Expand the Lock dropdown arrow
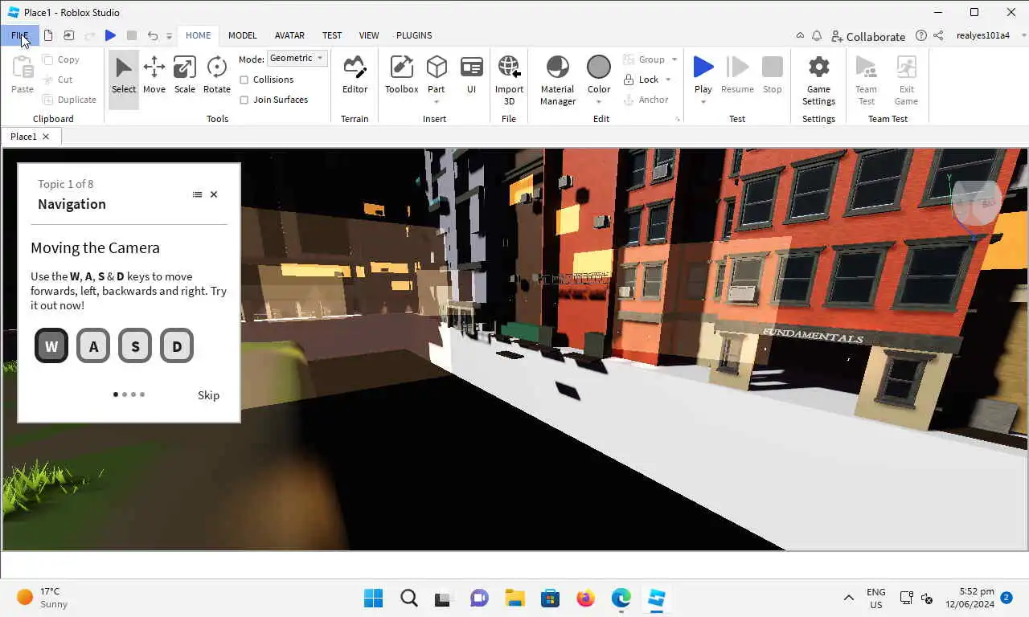1029x617 pixels. click(668, 80)
